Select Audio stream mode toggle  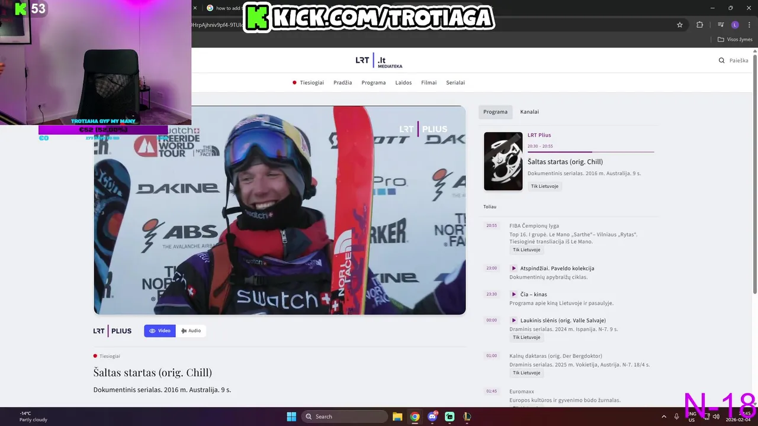pos(191,331)
